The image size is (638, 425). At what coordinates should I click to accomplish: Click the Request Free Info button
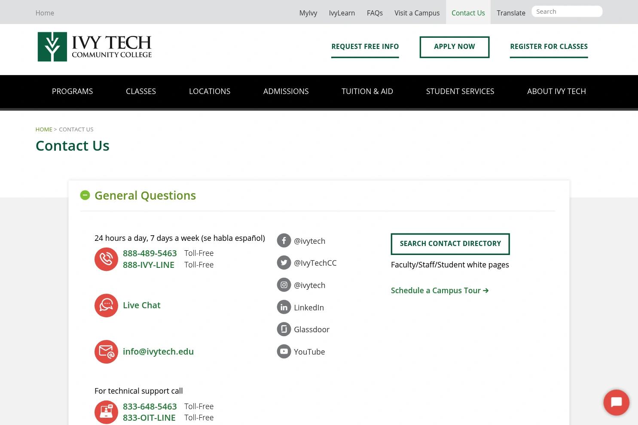point(365,47)
